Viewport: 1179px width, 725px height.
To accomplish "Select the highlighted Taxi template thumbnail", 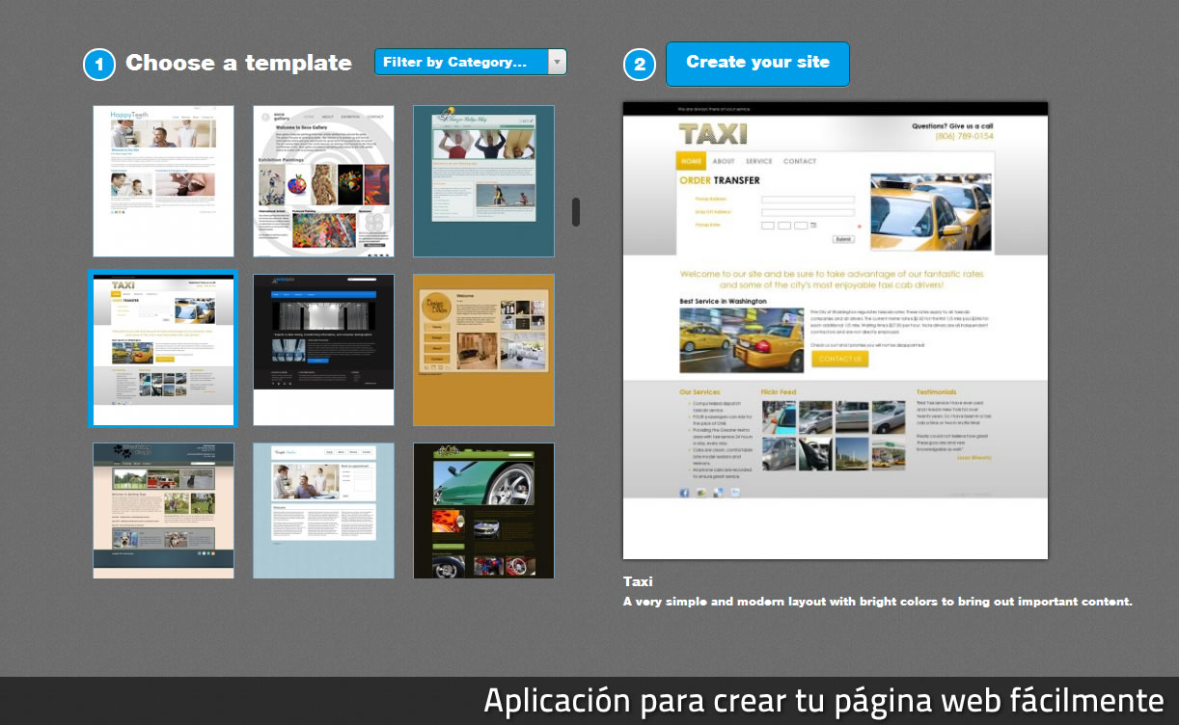I will click(x=163, y=349).
